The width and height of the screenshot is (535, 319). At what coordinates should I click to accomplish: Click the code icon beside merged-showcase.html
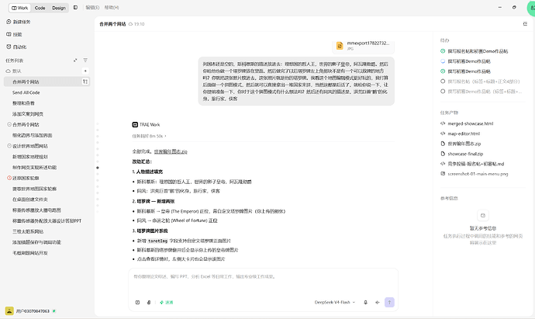tap(443, 123)
